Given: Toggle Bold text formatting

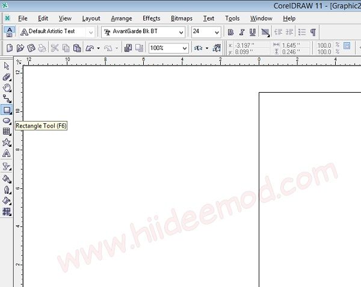Looking at the screenshot, I should (x=230, y=32).
